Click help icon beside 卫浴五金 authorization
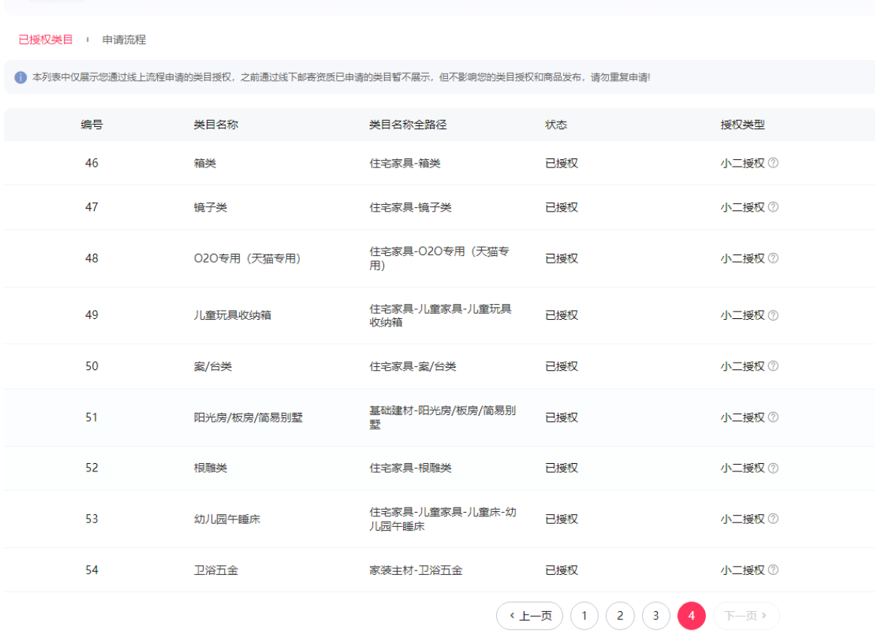 coord(774,570)
